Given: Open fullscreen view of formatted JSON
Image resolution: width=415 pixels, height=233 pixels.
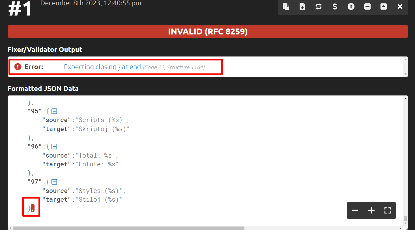Looking at the screenshot, I should pyautogui.click(x=388, y=210).
